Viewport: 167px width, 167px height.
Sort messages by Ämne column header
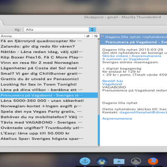coord(42,36)
